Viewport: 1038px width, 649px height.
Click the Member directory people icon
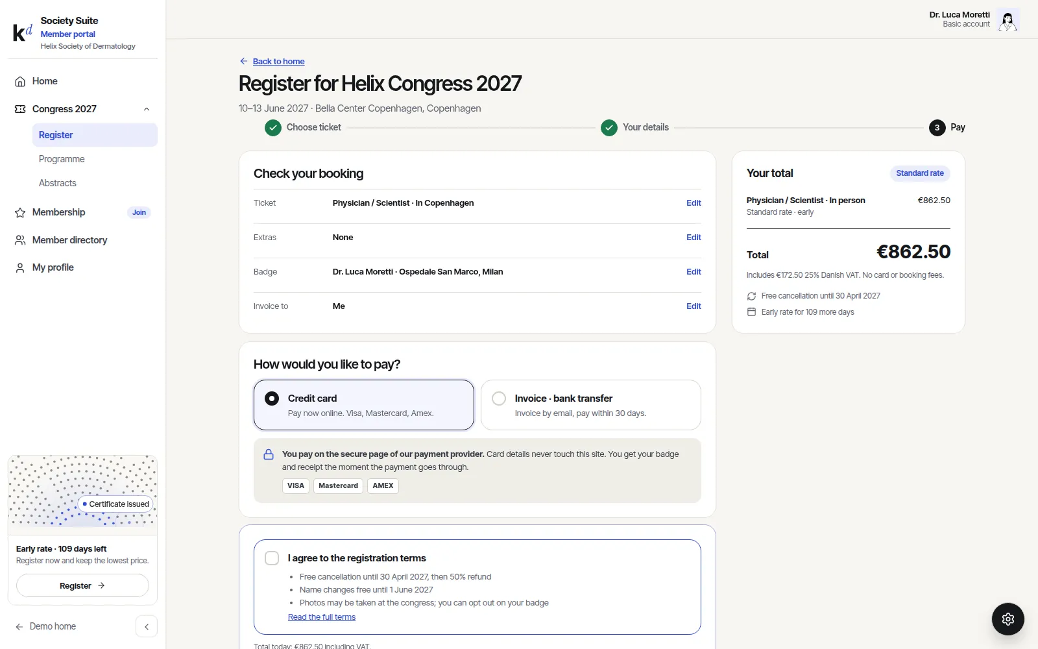pos(20,240)
